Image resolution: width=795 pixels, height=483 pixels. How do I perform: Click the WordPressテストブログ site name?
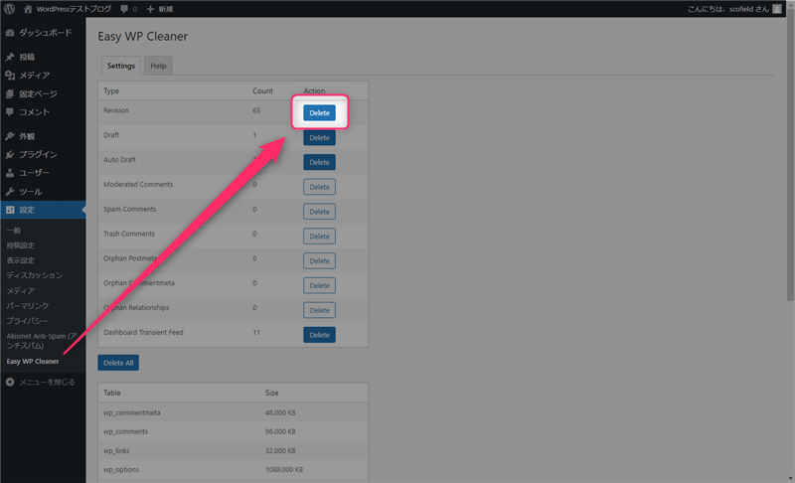(74, 9)
